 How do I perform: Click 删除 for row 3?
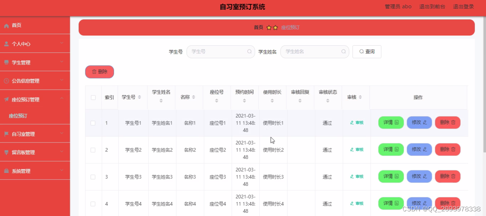[448, 176]
